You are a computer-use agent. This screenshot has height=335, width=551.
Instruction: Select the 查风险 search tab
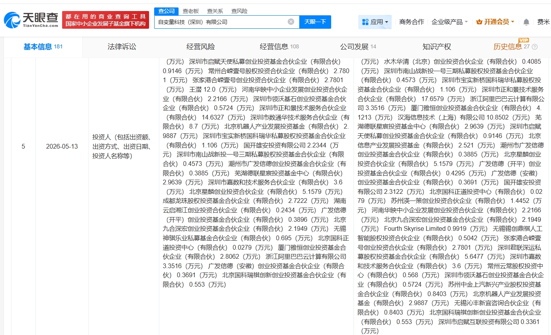[x=239, y=11]
